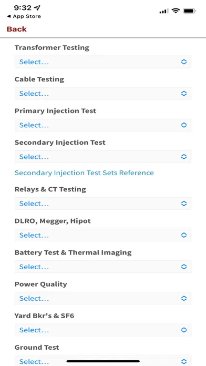This screenshot has height=366, width=206.
Task: Expand the Secondary Injection Test dropdown
Action: click(x=103, y=157)
